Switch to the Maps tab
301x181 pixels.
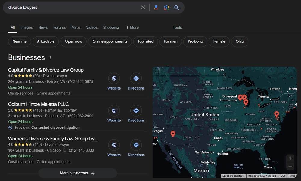(x=76, y=27)
